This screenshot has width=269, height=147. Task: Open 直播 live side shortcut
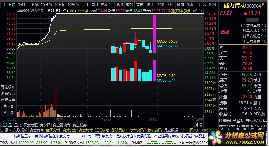(x=8, y=106)
